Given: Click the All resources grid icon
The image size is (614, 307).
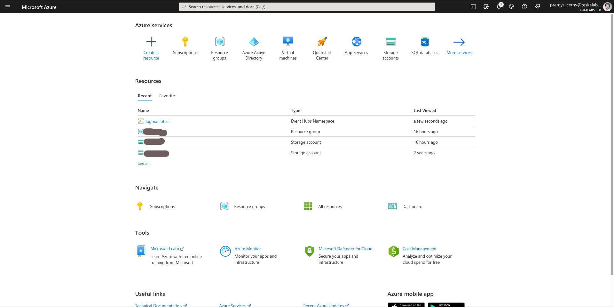Looking at the screenshot, I should 308,206.
